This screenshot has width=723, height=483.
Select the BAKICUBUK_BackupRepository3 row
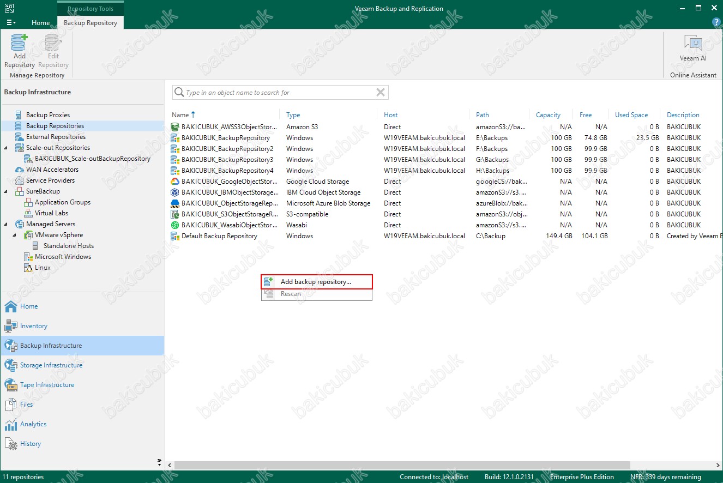point(446,160)
